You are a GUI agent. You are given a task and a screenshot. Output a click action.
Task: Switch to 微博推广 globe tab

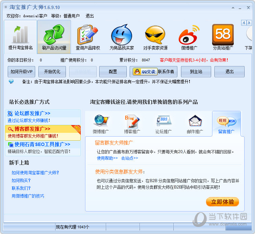pos(101,124)
